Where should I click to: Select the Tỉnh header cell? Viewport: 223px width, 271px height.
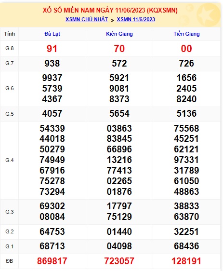pos(10,34)
